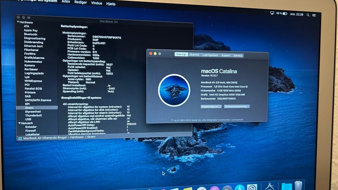Select USB in the sidebar
The image size is (338, 190).
28,119
